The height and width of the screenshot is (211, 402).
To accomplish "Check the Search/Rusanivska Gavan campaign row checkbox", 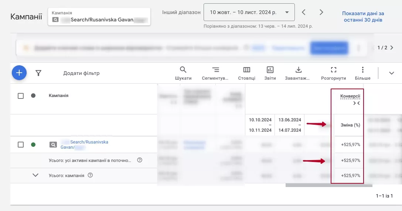I will tap(21, 145).
